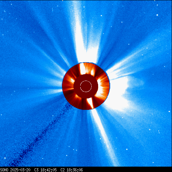Viewport: 172px width, 172px height.
Task: Click the C3 timestamp 18:42:05
Action: (49, 170)
